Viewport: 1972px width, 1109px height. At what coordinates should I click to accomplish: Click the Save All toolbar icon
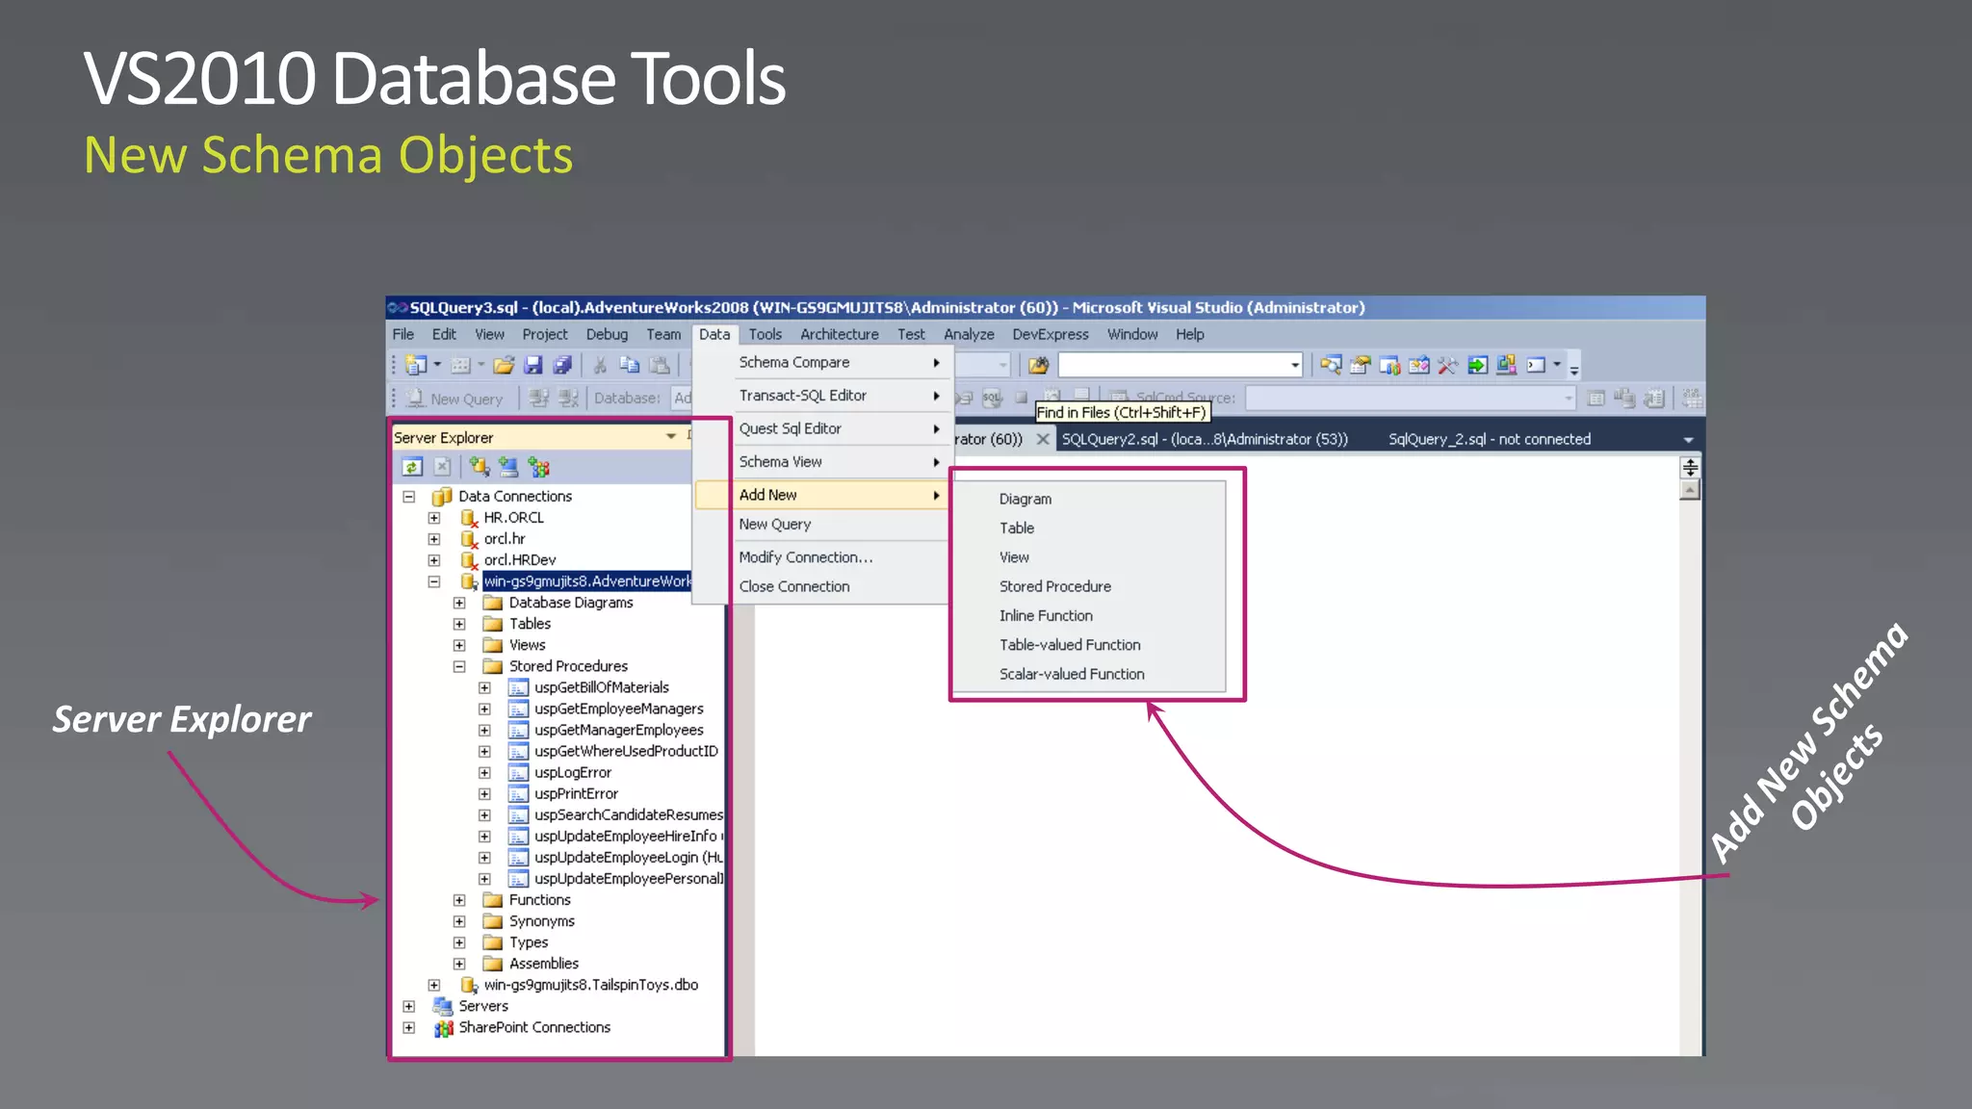(562, 365)
